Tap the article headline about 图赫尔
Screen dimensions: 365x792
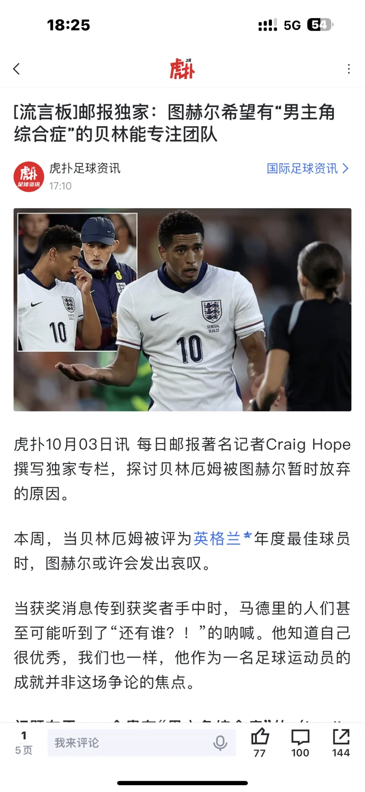pyautogui.click(x=175, y=123)
